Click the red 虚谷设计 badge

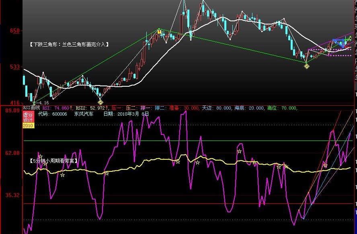click(x=28, y=117)
